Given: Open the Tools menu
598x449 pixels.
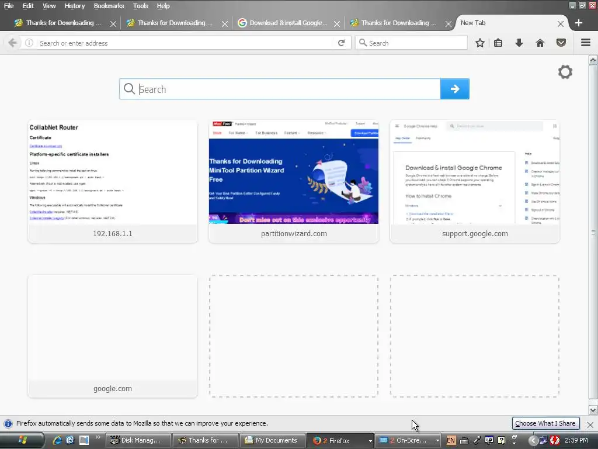Looking at the screenshot, I should (141, 6).
